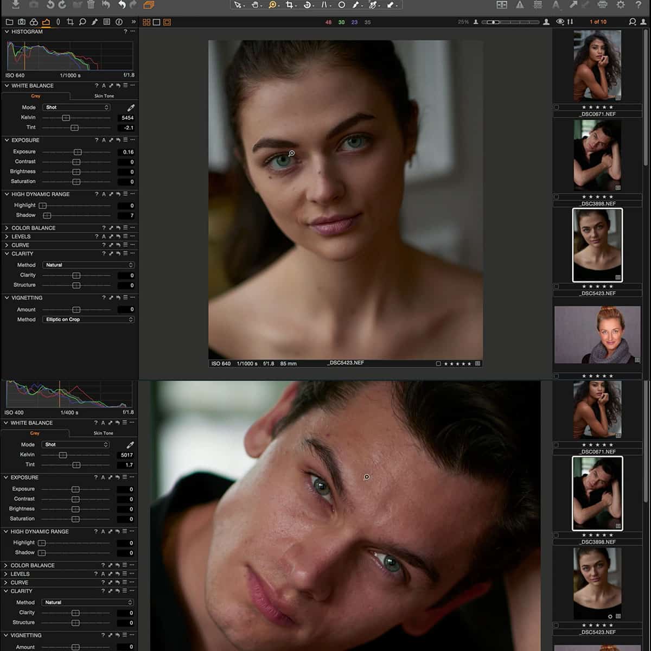Open the white balance Mode dropdown showing Shot
The height and width of the screenshot is (651, 651).
76,107
